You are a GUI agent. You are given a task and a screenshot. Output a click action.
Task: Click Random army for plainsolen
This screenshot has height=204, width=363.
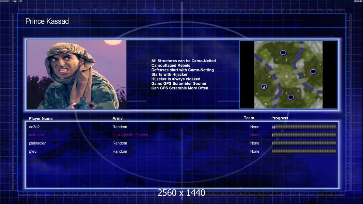point(120,143)
